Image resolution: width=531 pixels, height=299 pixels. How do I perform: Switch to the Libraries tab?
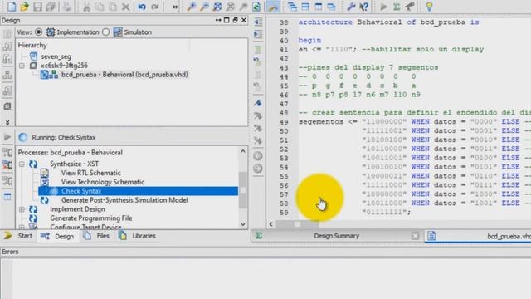click(x=137, y=236)
